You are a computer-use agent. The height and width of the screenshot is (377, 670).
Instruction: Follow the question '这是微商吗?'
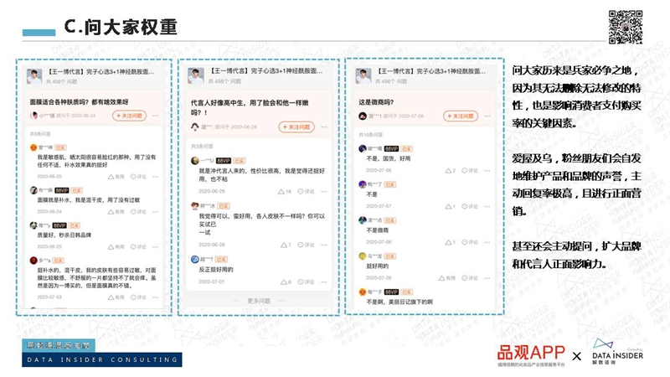click(x=461, y=116)
